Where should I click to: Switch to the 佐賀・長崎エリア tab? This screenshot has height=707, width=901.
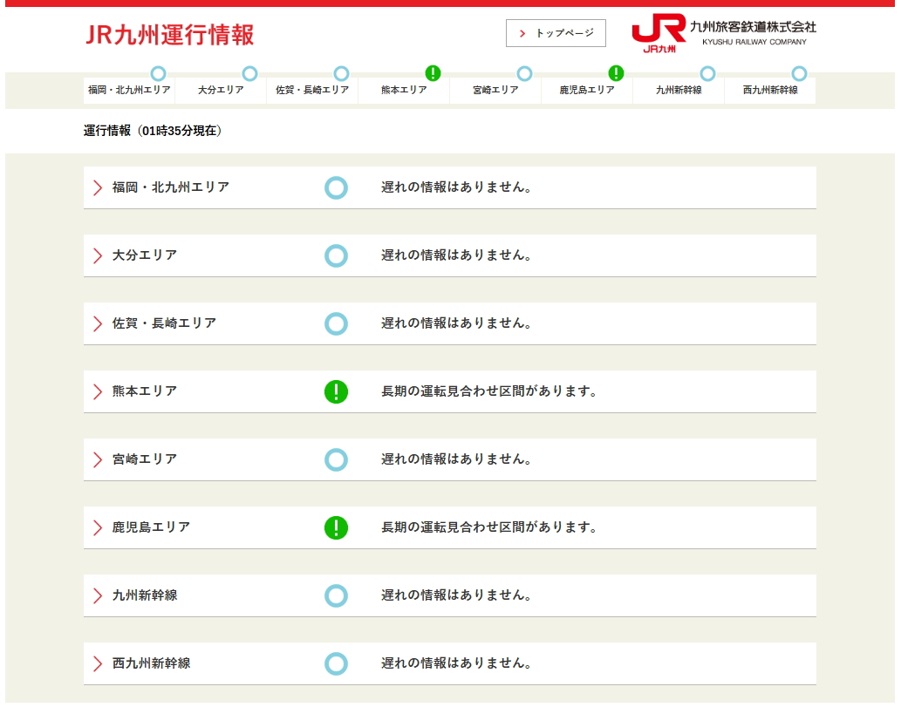[312, 90]
